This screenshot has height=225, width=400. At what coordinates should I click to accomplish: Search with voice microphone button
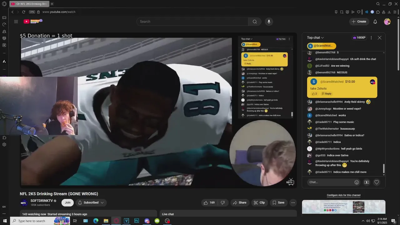pos(269,22)
